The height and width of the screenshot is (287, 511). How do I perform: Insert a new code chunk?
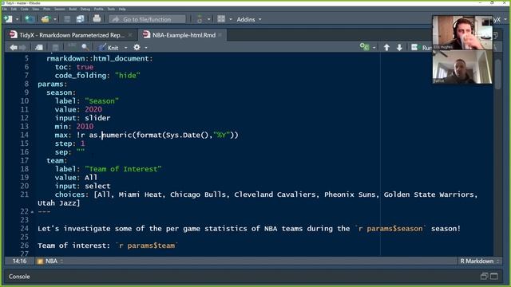(364, 47)
